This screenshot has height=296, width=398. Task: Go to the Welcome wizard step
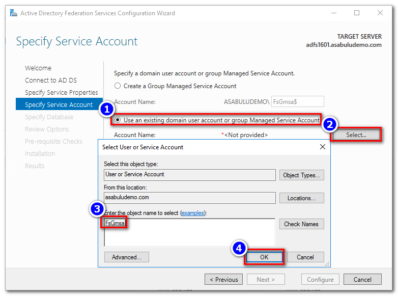(x=38, y=68)
